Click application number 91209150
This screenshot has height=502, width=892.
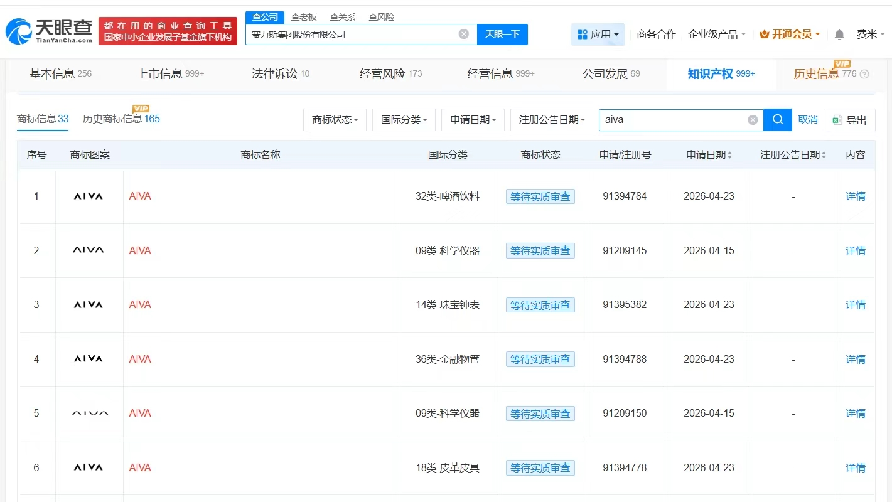pos(625,414)
